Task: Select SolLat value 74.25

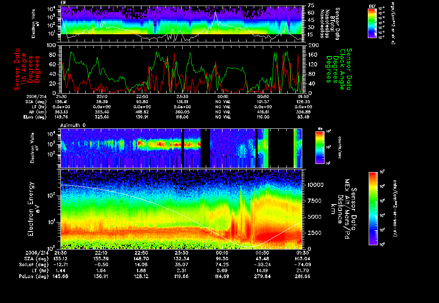Action: coord(223,265)
